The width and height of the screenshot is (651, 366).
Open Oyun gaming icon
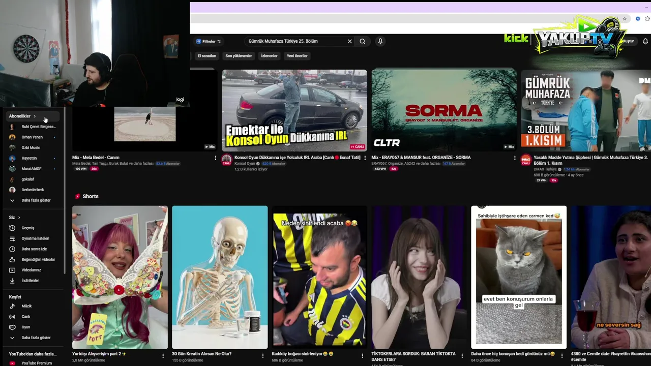tap(12, 327)
